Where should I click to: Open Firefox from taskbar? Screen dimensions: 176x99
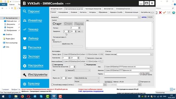click(22, 97)
